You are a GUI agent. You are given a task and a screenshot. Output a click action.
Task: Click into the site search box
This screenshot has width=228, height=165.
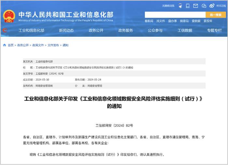point(175,15)
